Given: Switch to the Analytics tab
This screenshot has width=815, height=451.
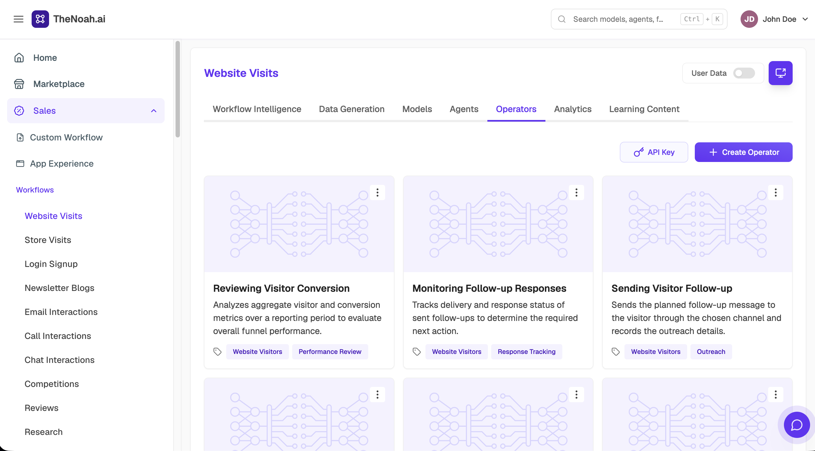Looking at the screenshot, I should pos(573,109).
